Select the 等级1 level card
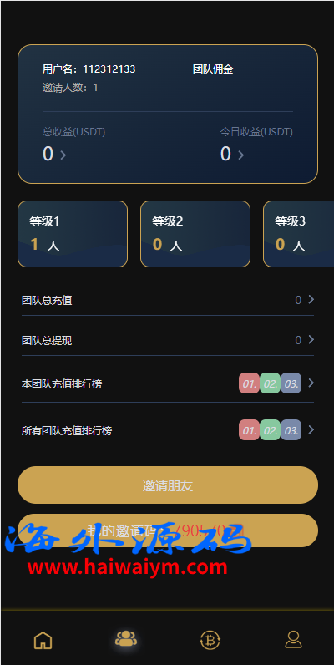The image size is (334, 665). 73,234
